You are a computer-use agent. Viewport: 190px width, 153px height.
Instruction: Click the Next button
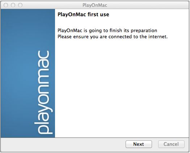[139, 144]
